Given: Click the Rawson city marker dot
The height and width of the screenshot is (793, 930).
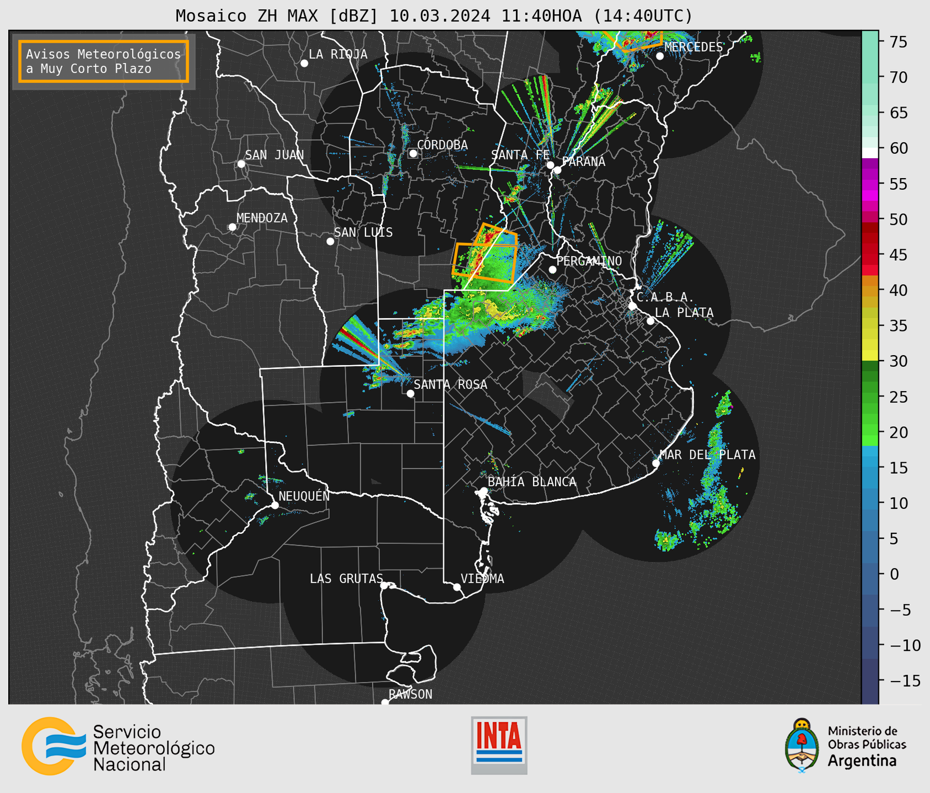Looking at the screenshot, I should [x=385, y=703].
